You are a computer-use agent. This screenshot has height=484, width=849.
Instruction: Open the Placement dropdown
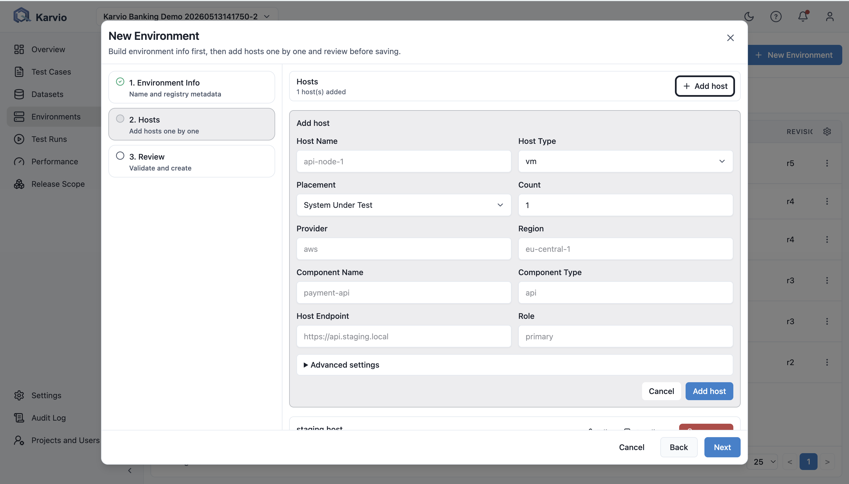(x=404, y=205)
